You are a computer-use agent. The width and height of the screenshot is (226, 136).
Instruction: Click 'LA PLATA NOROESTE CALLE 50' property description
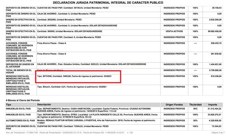[97, 116]
